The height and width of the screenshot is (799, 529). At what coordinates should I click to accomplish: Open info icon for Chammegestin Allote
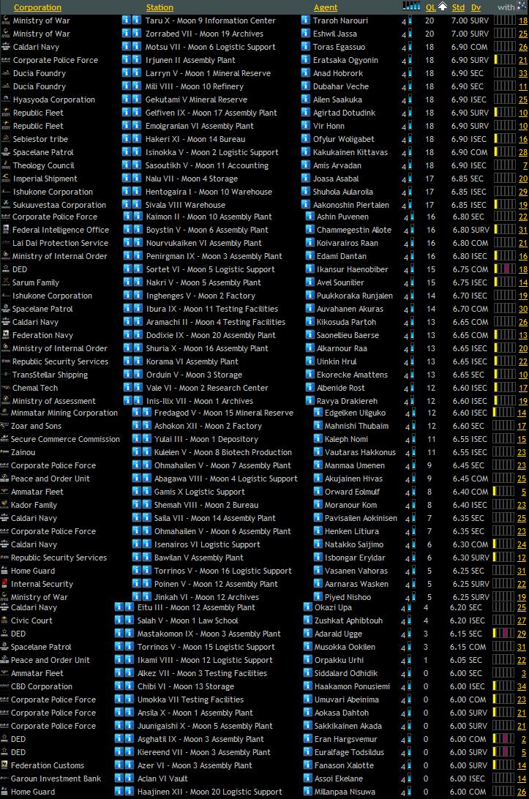coord(309,230)
